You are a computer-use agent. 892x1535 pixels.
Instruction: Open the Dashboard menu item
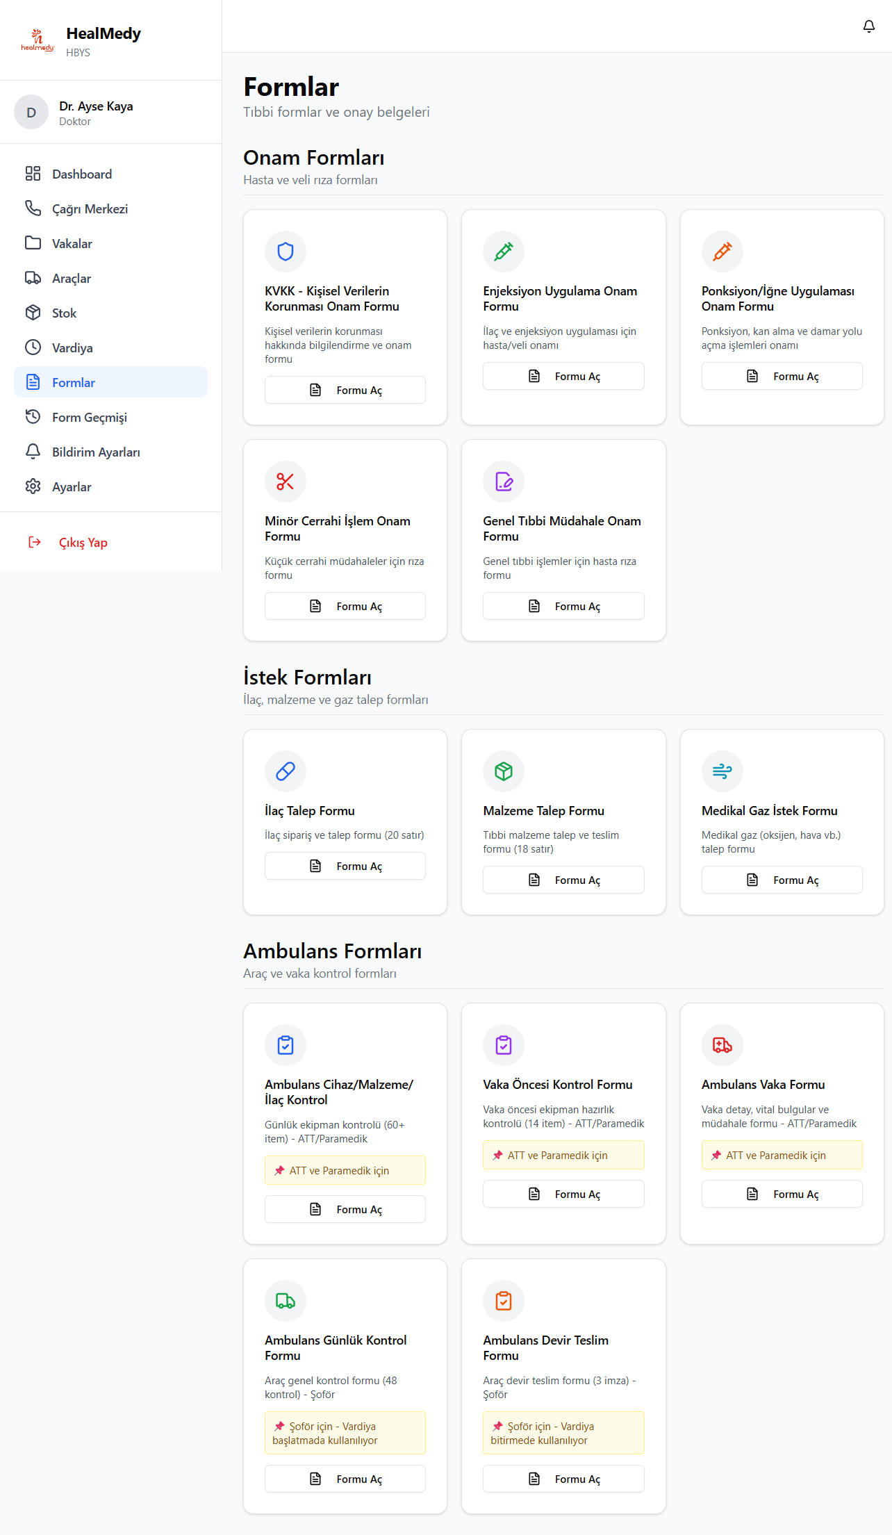[x=82, y=174]
